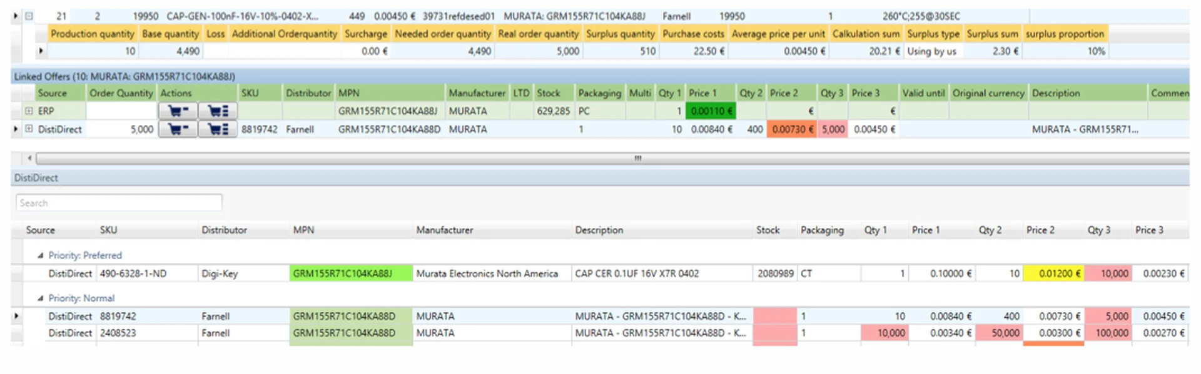The width and height of the screenshot is (1201, 374).
Task: Select Farnell SKU 2408523 row
Action: [118, 333]
